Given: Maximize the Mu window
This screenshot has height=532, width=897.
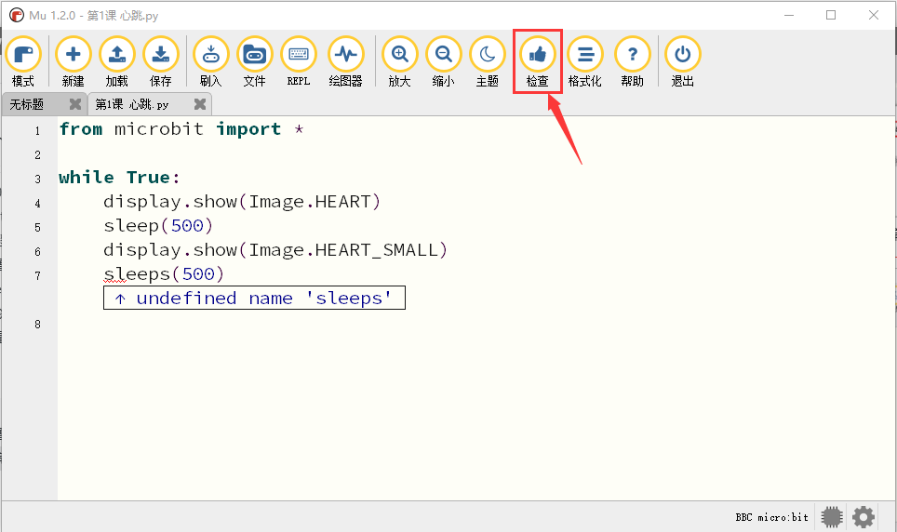Looking at the screenshot, I should click(x=831, y=16).
